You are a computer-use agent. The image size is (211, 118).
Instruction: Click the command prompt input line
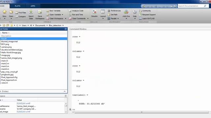pos(141,109)
